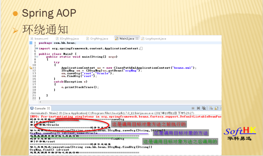Click the warning marker on line 11
Screen dimensions: 263x156
click(x=31, y=68)
